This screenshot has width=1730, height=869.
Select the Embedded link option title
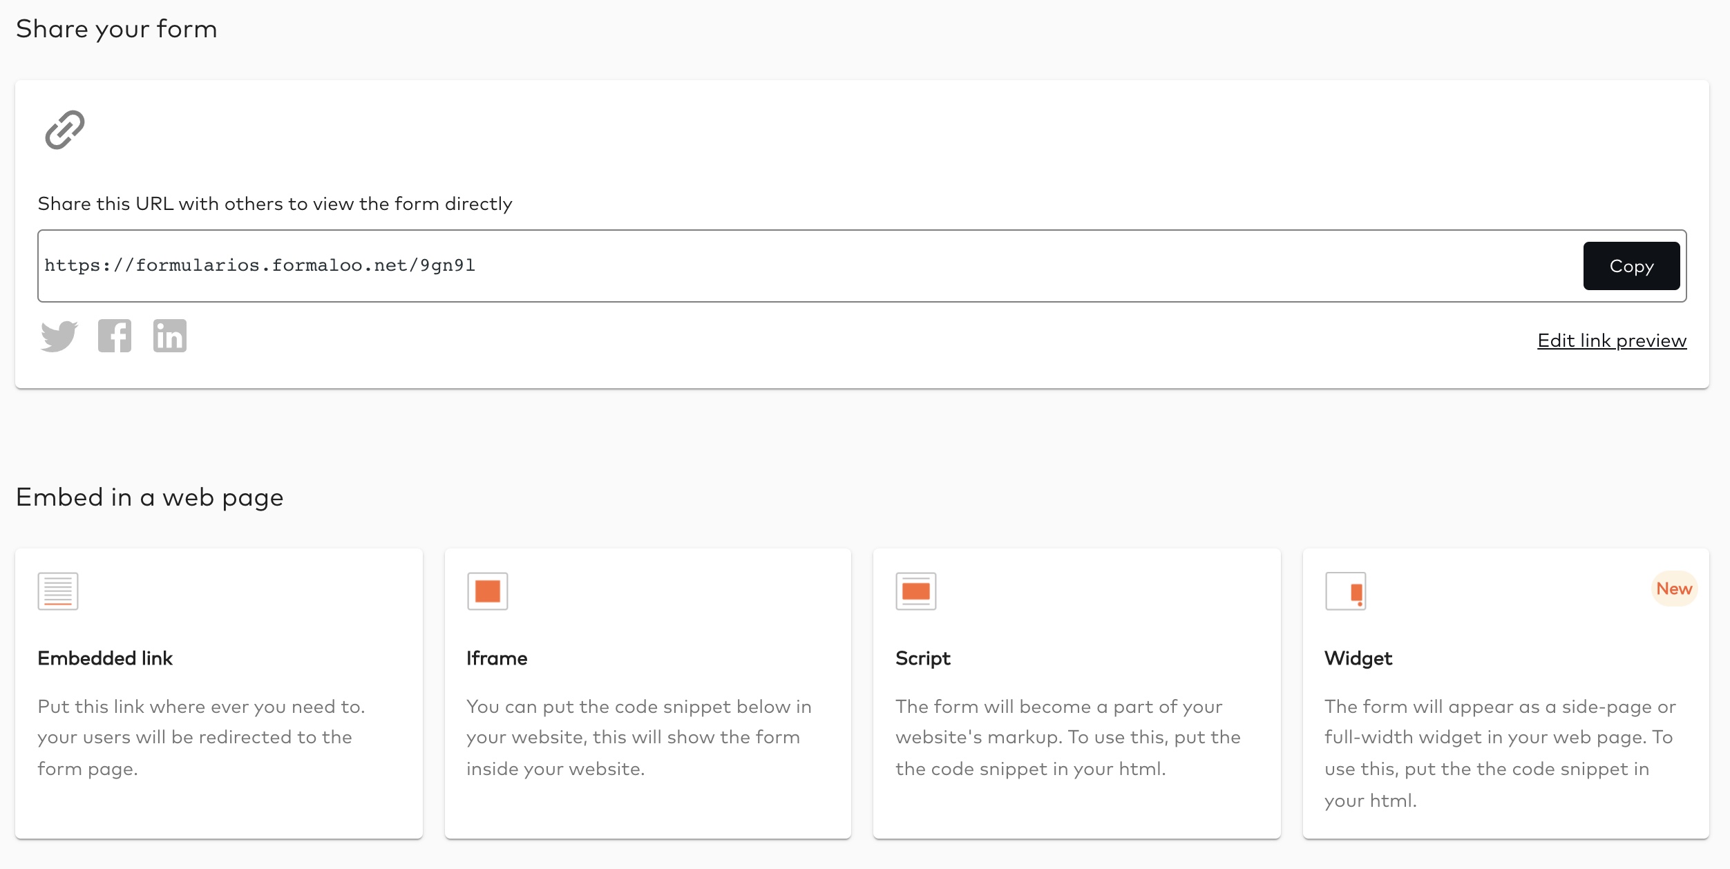click(105, 658)
